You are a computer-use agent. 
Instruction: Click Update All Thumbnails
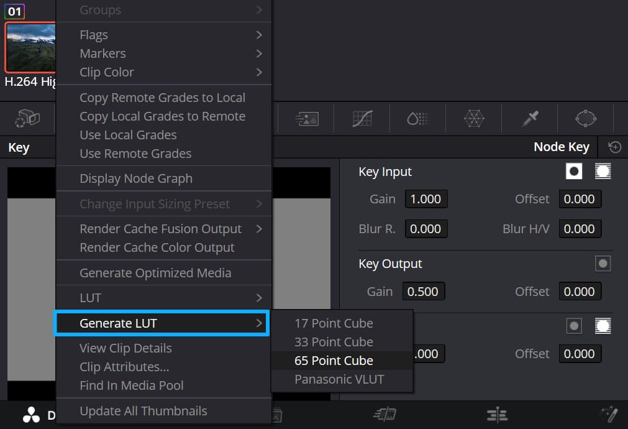tap(143, 411)
